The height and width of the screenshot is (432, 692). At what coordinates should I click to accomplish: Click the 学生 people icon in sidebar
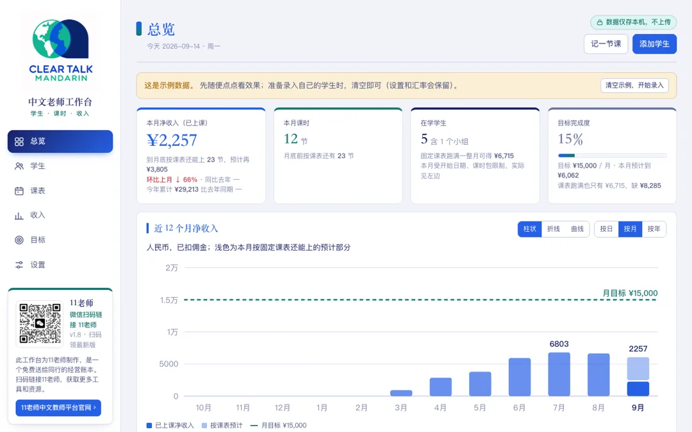click(19, 166)
